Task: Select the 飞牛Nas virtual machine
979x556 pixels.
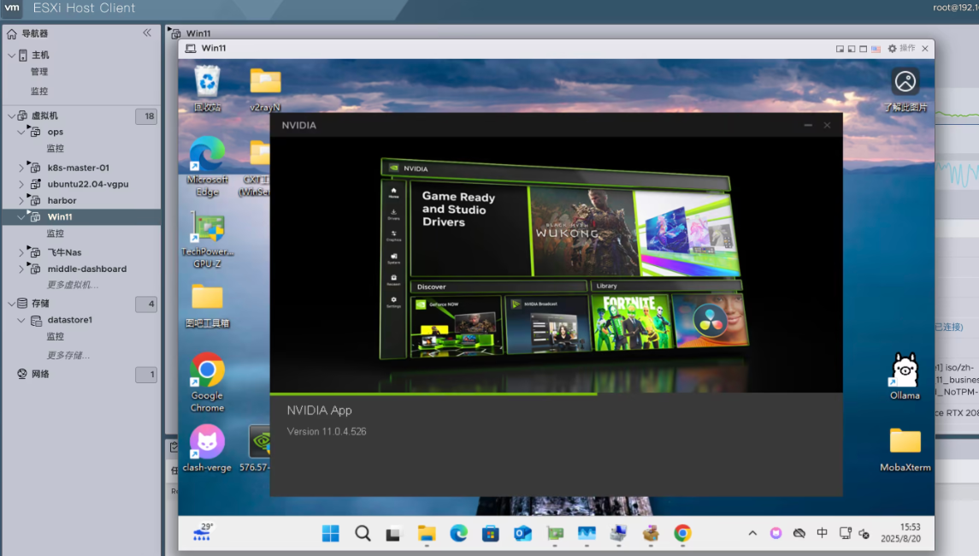Action: (64, 252)
